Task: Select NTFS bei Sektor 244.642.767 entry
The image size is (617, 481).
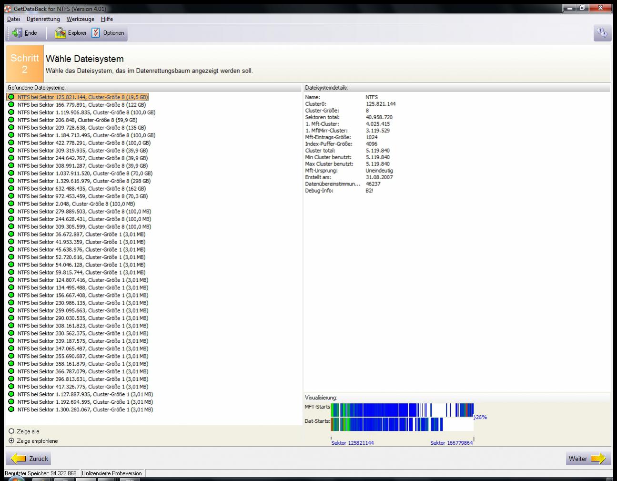Action: [78, 158]
